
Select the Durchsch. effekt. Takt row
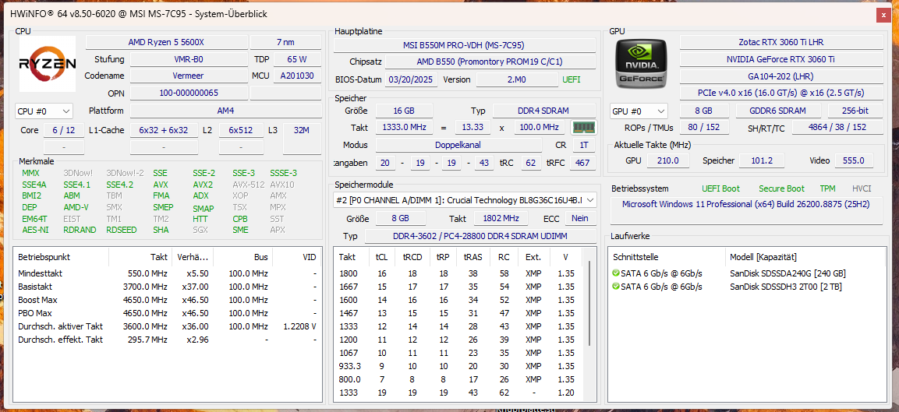point(168,340)
